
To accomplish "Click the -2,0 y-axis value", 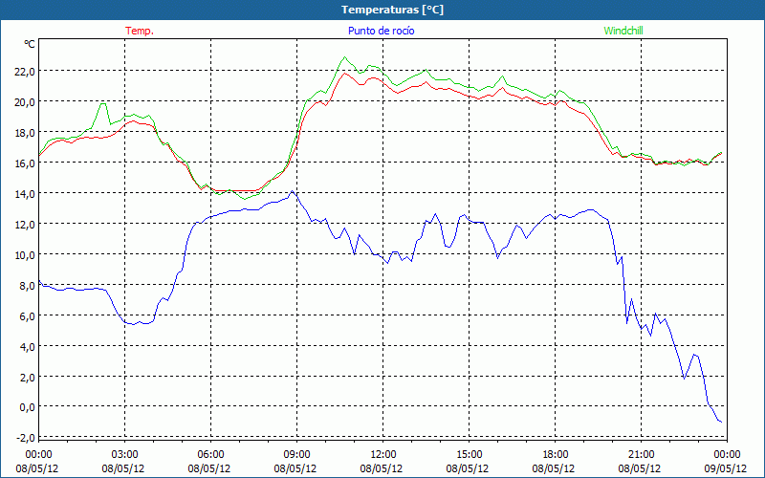I will click(26, 438).
